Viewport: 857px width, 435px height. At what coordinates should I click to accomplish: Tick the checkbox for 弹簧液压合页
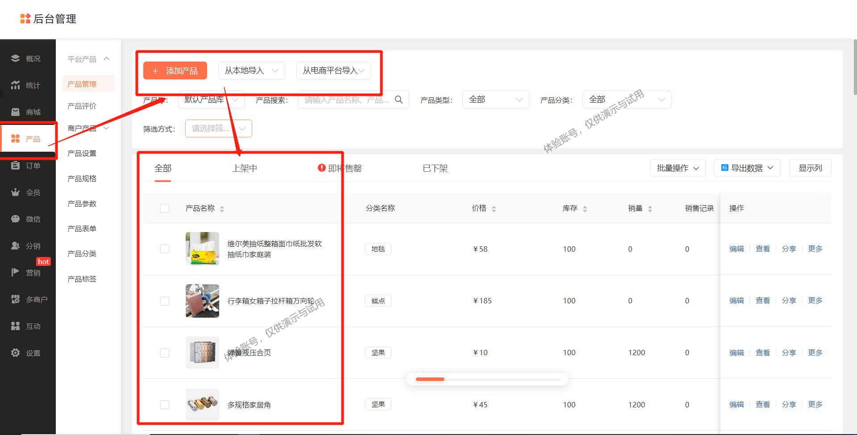[165, 352]
